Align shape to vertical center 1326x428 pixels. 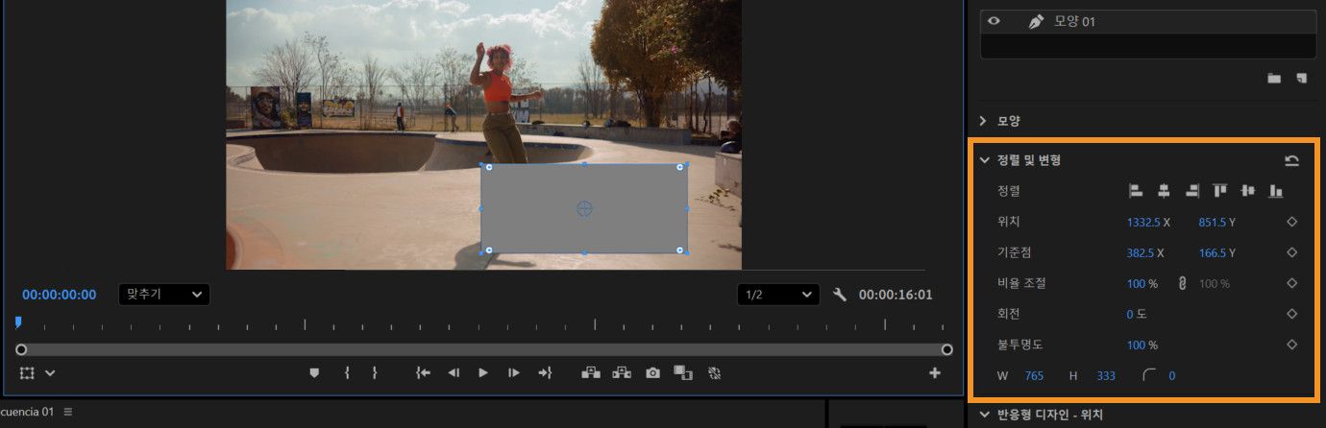point(1248,191)
